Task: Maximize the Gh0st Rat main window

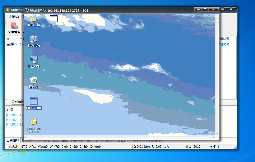Action: tap(223, 9)
